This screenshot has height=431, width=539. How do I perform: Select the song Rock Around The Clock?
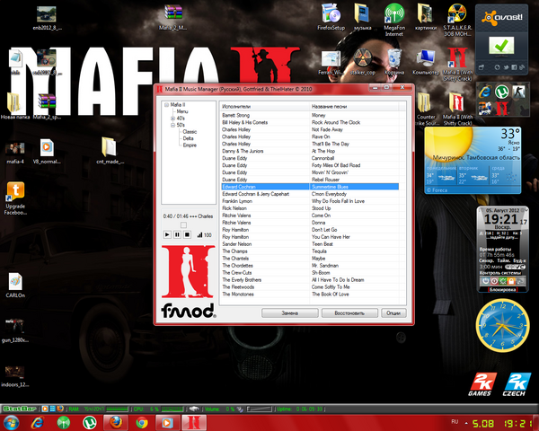[336, 122]
